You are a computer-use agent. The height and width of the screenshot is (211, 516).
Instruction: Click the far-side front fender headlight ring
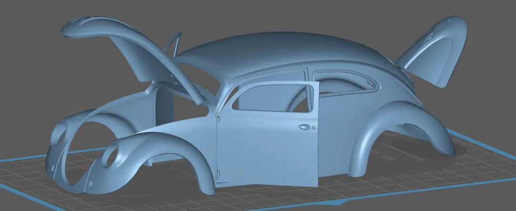click(59, 134)
